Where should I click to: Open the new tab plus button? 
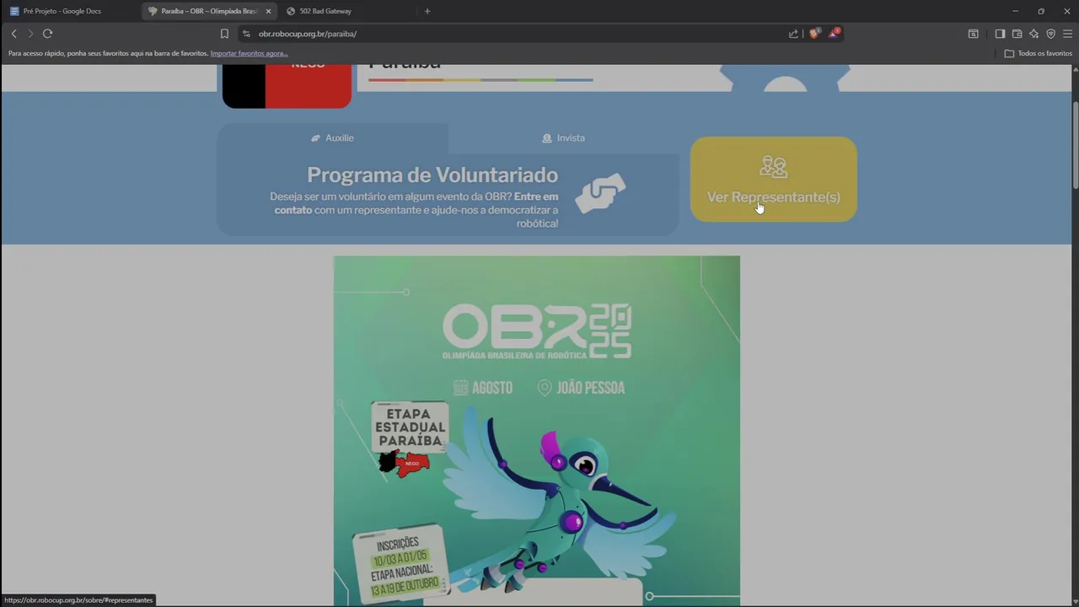coord(427,11)
